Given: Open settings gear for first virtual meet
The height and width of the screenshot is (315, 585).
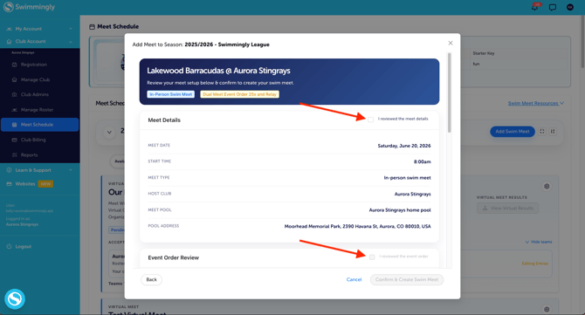Looking at the screenshot, I should pyautogui.click(x=547, y=186).
